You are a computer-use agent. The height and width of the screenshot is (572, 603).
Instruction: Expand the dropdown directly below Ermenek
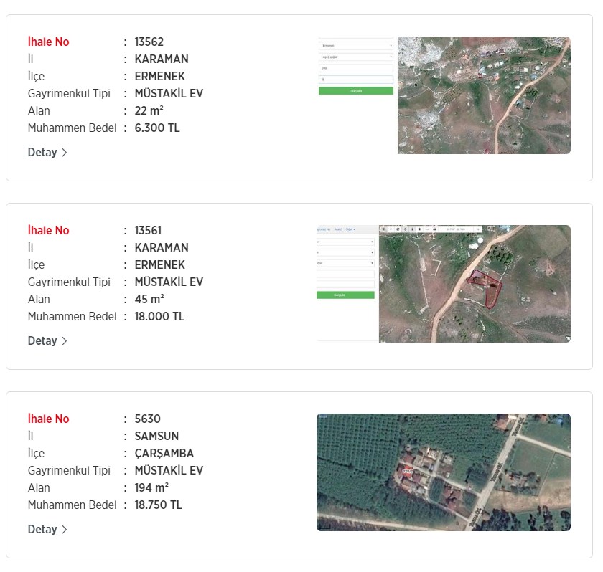(356, 57)
